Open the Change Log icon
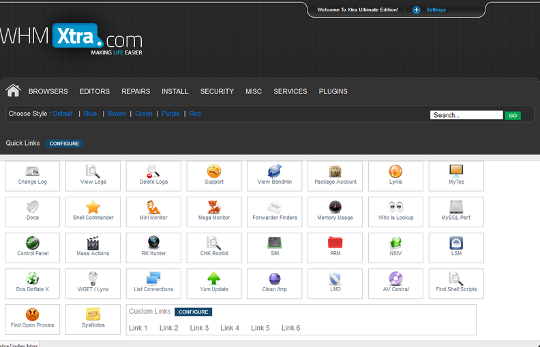 [x=32, y=171]
